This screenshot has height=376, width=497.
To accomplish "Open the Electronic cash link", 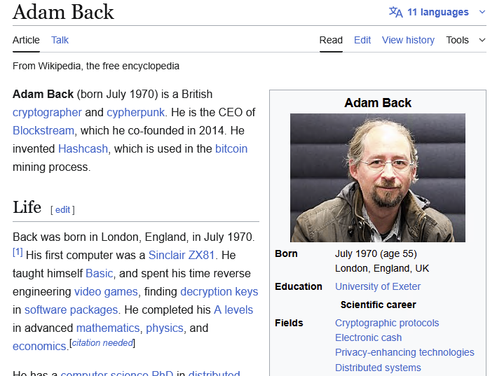I will [368, 337].
